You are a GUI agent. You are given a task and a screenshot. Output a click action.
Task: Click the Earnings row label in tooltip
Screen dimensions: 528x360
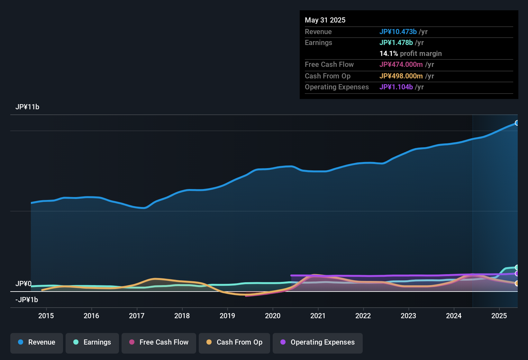tap(318, 42)
